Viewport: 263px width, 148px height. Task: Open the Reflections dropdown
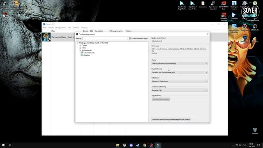pyautogui.click(x=180, y=81)
